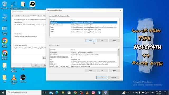
Task: Select the OS system variable row
Action: [x=84, y=59]
